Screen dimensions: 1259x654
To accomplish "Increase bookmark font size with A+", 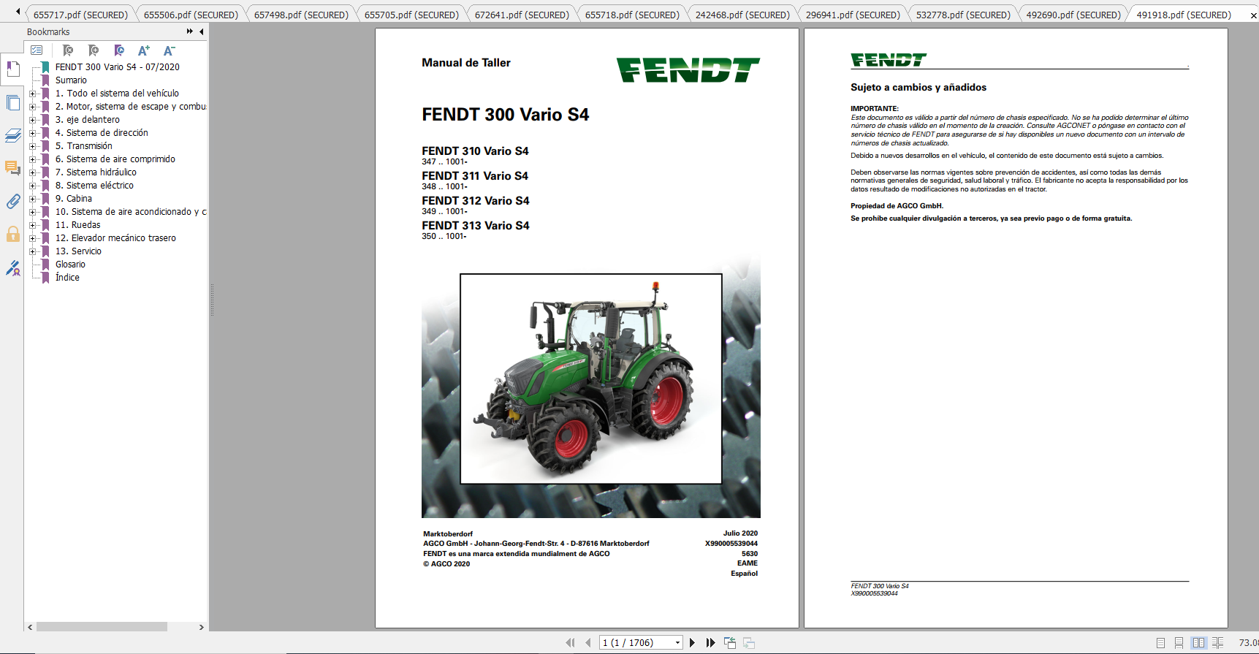I will [x=144, y=50].
